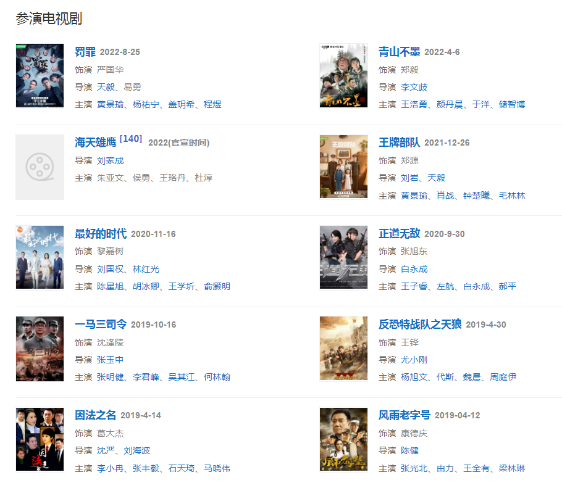This screenshot has width=562, height=488.
Task: Open director 尤小刚 link
Action: pos(414,360)
